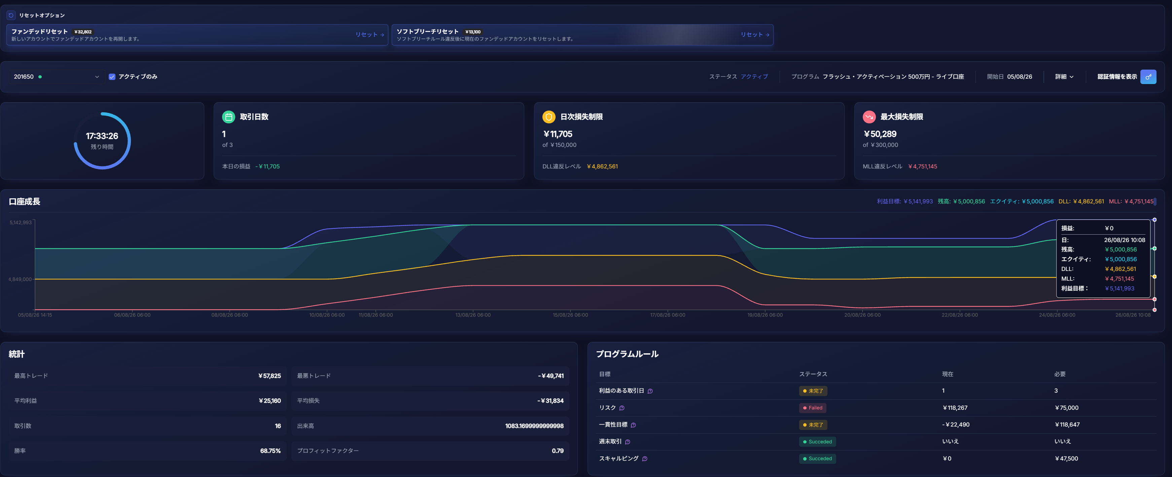Click the reset options circular arrow icon

[x=11, y=15]
